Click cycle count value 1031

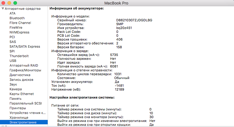click(x=118, y=74)
